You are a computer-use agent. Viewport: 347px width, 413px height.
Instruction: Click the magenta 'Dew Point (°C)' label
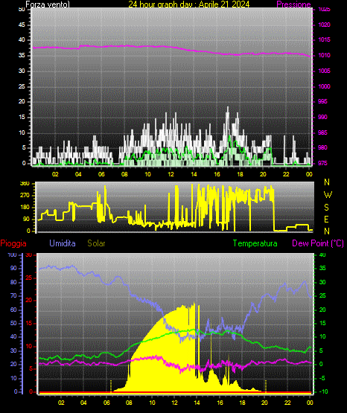point(318,243)
